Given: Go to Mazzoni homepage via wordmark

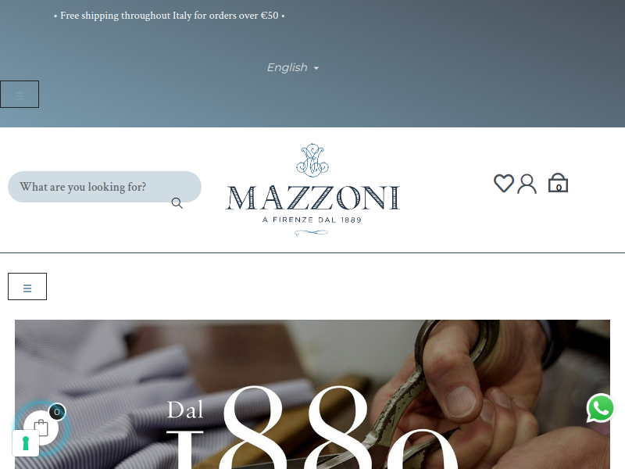Looking at the screenshot, I should (312, 198).
